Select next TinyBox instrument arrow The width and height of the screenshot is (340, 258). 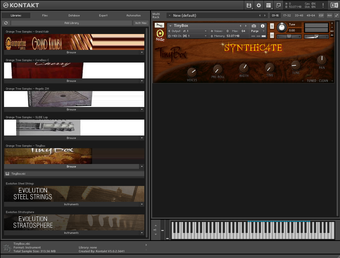[x=246, y=26]
